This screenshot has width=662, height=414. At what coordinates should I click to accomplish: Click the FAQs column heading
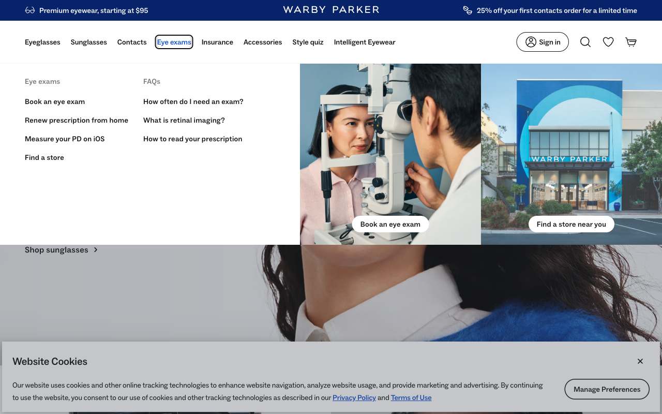tap(152, 81)
